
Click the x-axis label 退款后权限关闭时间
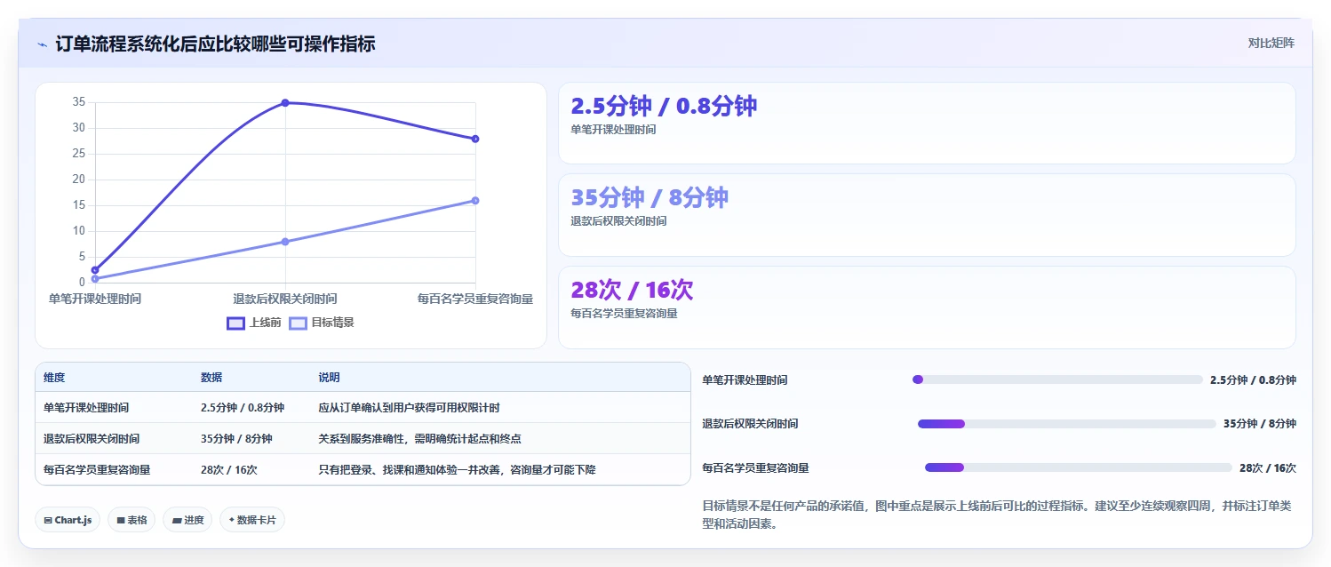285,299
